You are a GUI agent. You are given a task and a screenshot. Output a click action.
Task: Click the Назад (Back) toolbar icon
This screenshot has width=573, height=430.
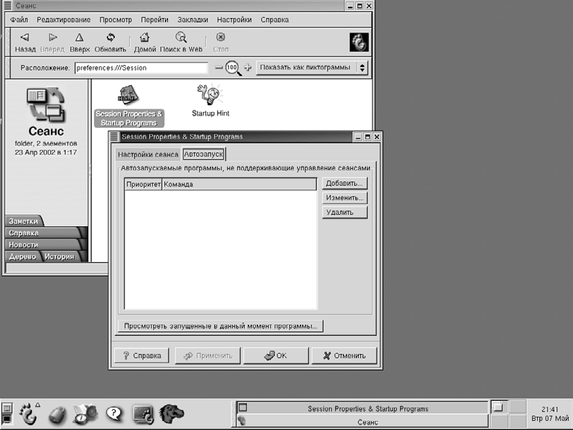25,37
